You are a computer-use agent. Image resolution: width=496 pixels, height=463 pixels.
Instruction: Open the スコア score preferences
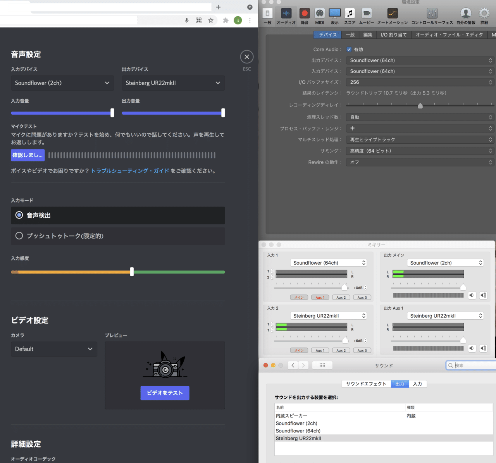[x=350, y=16]
